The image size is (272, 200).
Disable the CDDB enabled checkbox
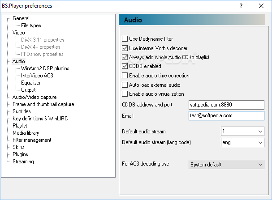(x=125, y=66)
